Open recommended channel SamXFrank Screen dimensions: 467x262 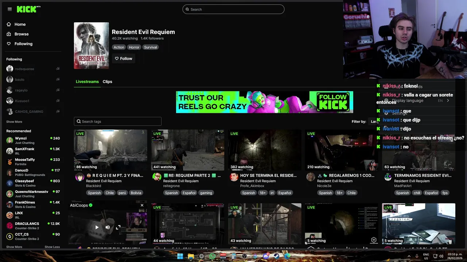(x=33, y=151)
